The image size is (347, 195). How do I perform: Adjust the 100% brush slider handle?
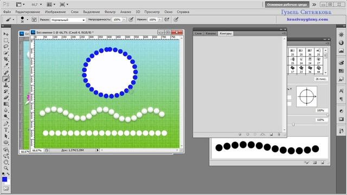pyautogui.click(x=327, y=115)
